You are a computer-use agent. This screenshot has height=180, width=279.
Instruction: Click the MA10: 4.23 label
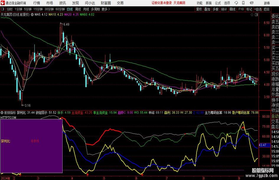point(56,14)
